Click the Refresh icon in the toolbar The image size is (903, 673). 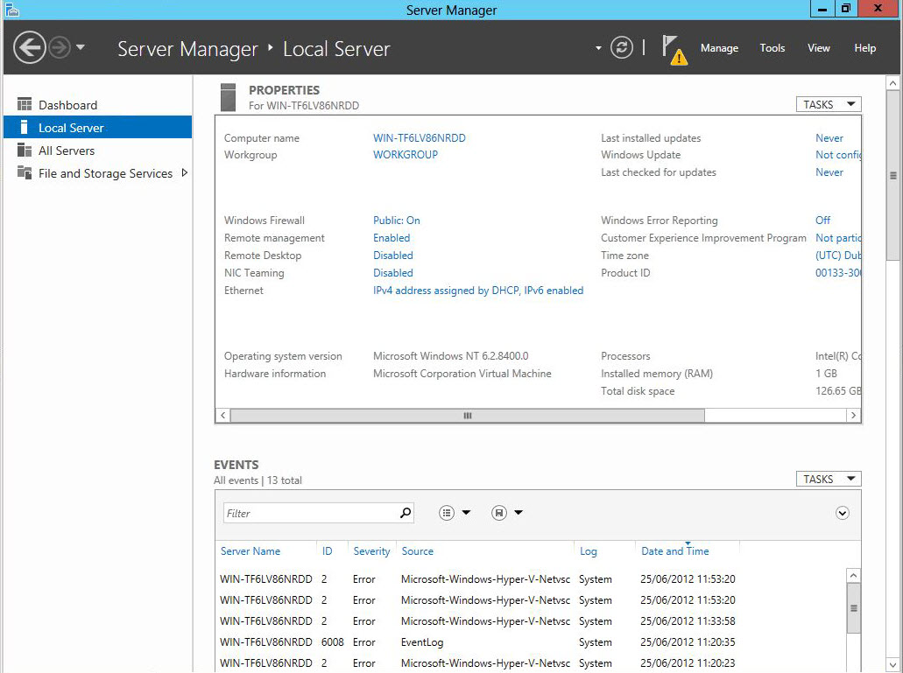click(x=622, y=48)
